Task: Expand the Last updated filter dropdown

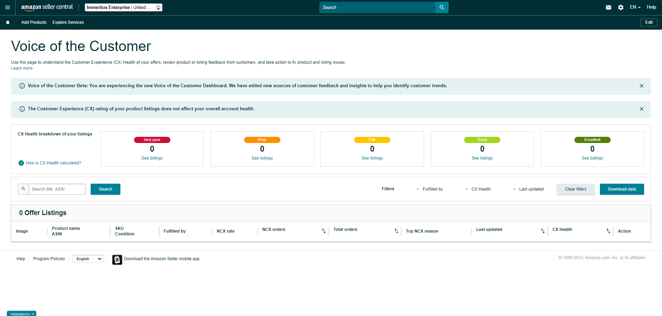Action: coord(528,189)
